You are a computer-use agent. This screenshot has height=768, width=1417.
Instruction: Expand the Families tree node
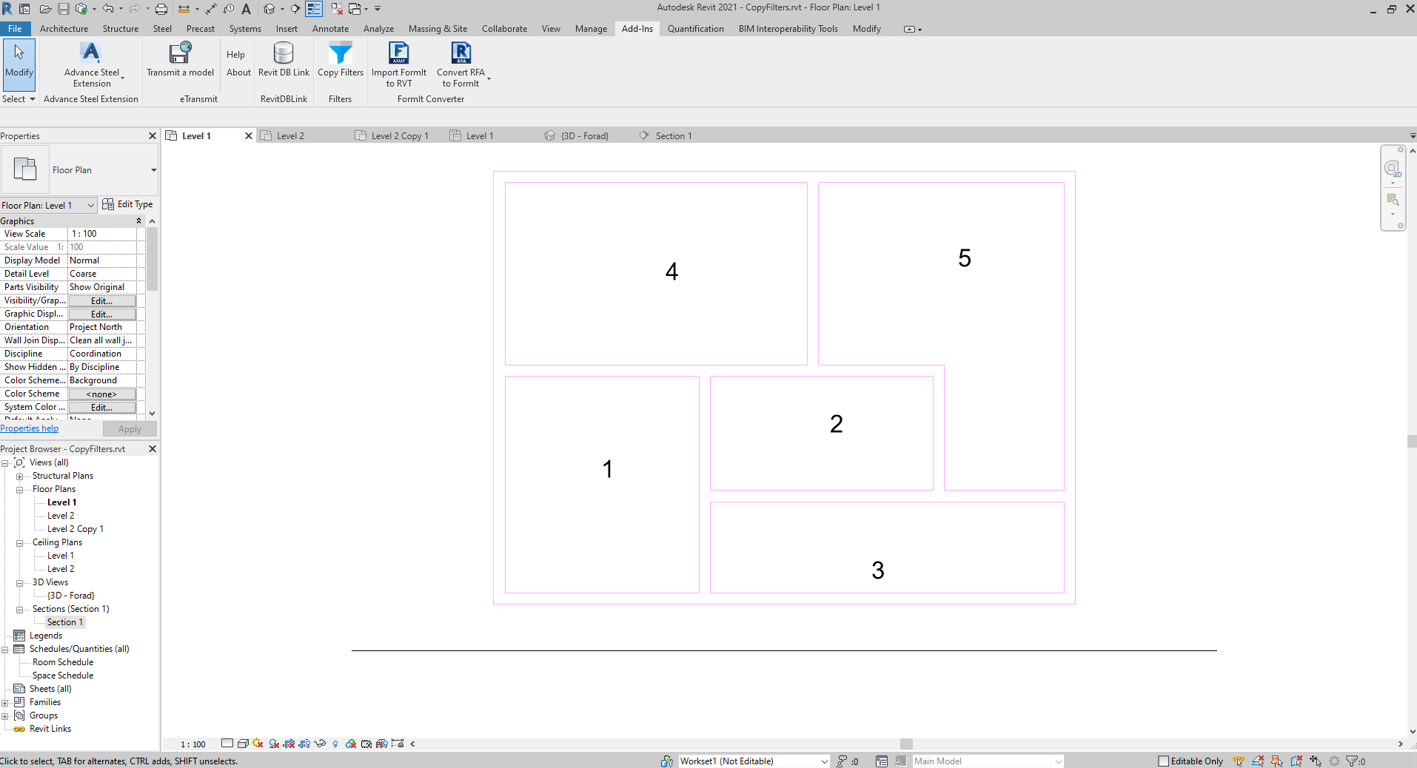point(5,703)
